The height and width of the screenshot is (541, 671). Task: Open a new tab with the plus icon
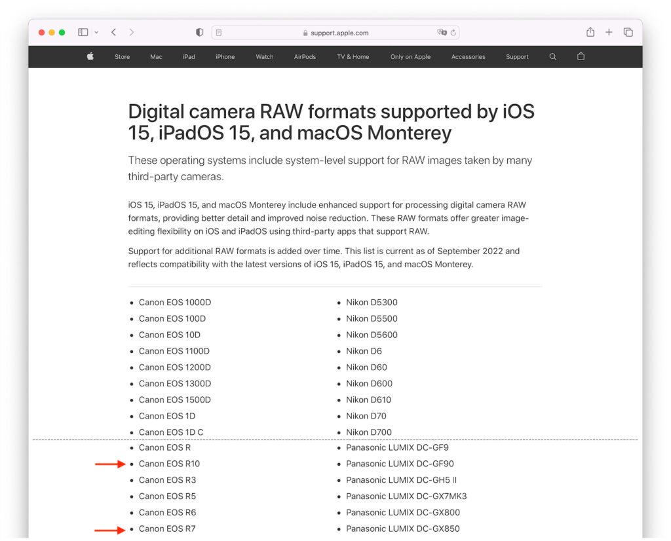(x=609, y=31)
